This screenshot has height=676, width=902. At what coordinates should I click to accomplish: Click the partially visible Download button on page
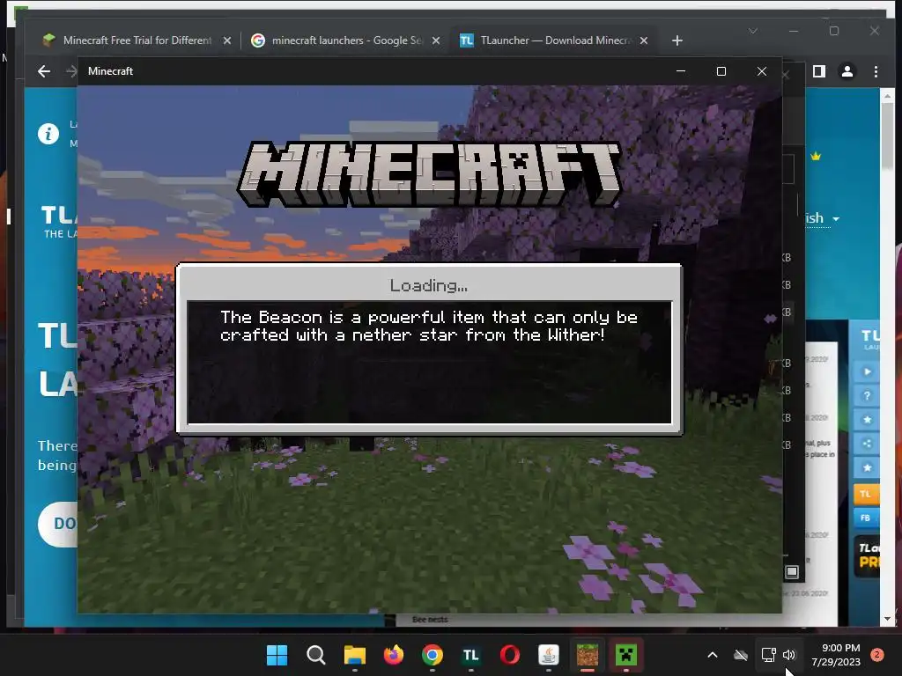click(x=57, y=525)
